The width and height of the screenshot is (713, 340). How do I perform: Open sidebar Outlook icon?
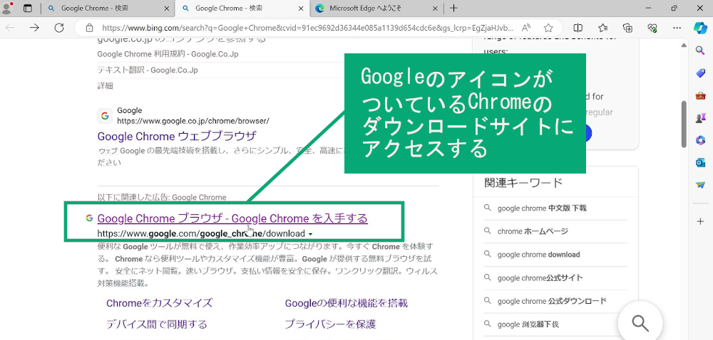click(700, 162)
